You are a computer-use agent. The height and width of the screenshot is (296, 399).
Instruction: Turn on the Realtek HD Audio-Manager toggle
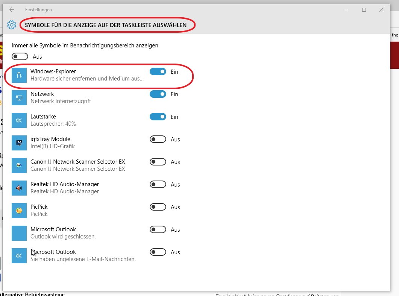[x=158, y=184]
